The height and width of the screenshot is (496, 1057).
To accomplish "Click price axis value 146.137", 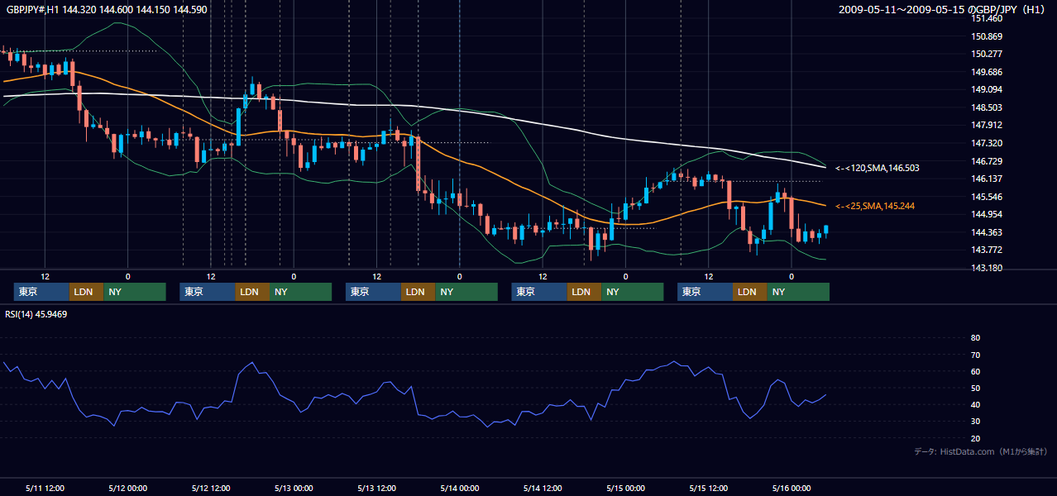I will tap(987, 179).
